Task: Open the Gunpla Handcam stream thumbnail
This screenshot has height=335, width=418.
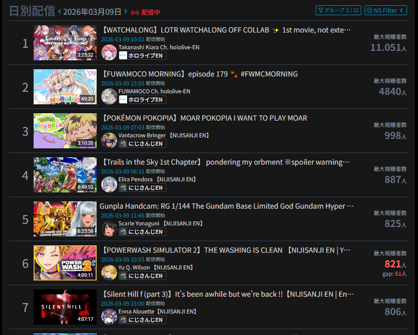Action: pos(65,219)
